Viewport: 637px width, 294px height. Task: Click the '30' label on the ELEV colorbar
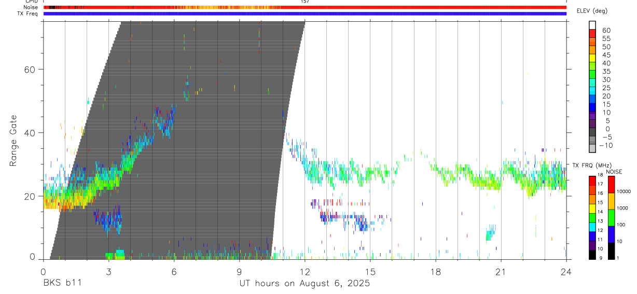click(606, 80)
